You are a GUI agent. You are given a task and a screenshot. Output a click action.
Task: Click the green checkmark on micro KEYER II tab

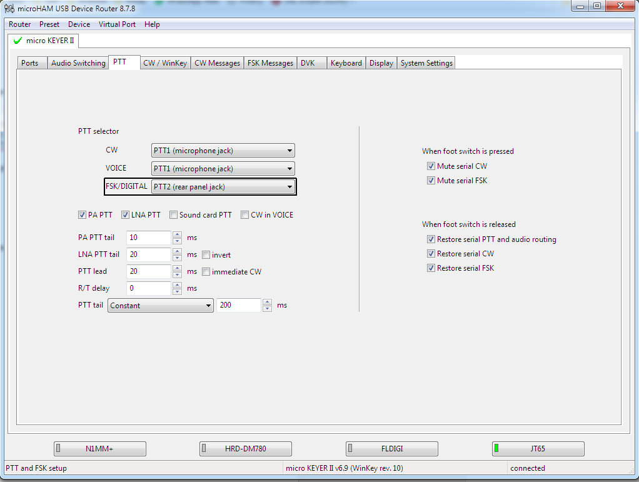(x=17, y=41)
